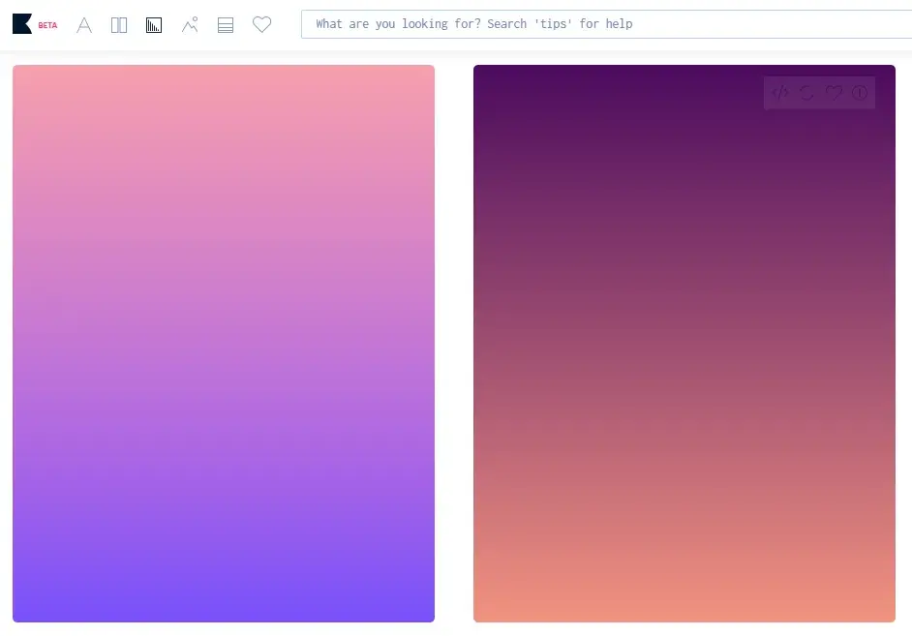Screen dimensions: 912x636
Task: Select the Gradient view icon
Action: click(x=154, y=25)
